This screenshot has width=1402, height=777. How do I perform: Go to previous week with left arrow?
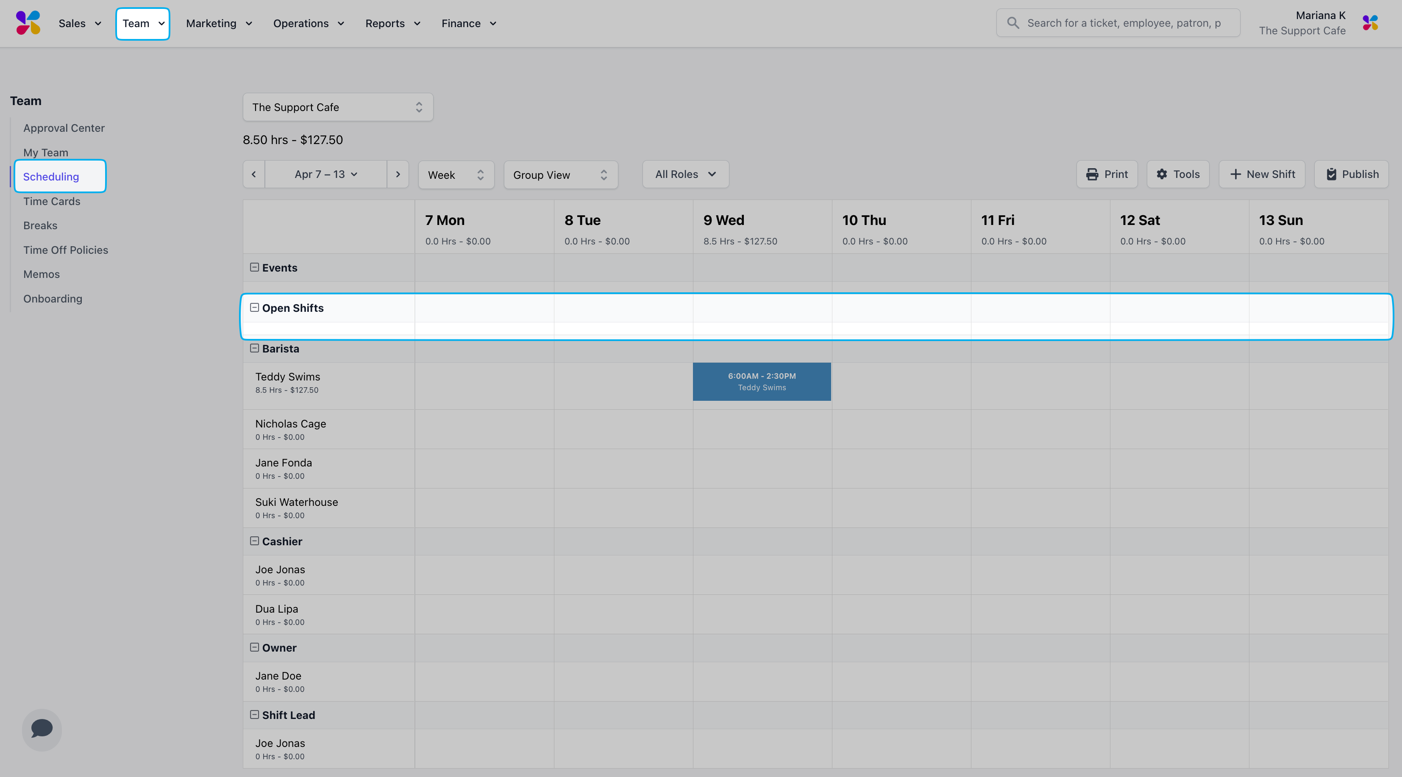coord(253,175)
